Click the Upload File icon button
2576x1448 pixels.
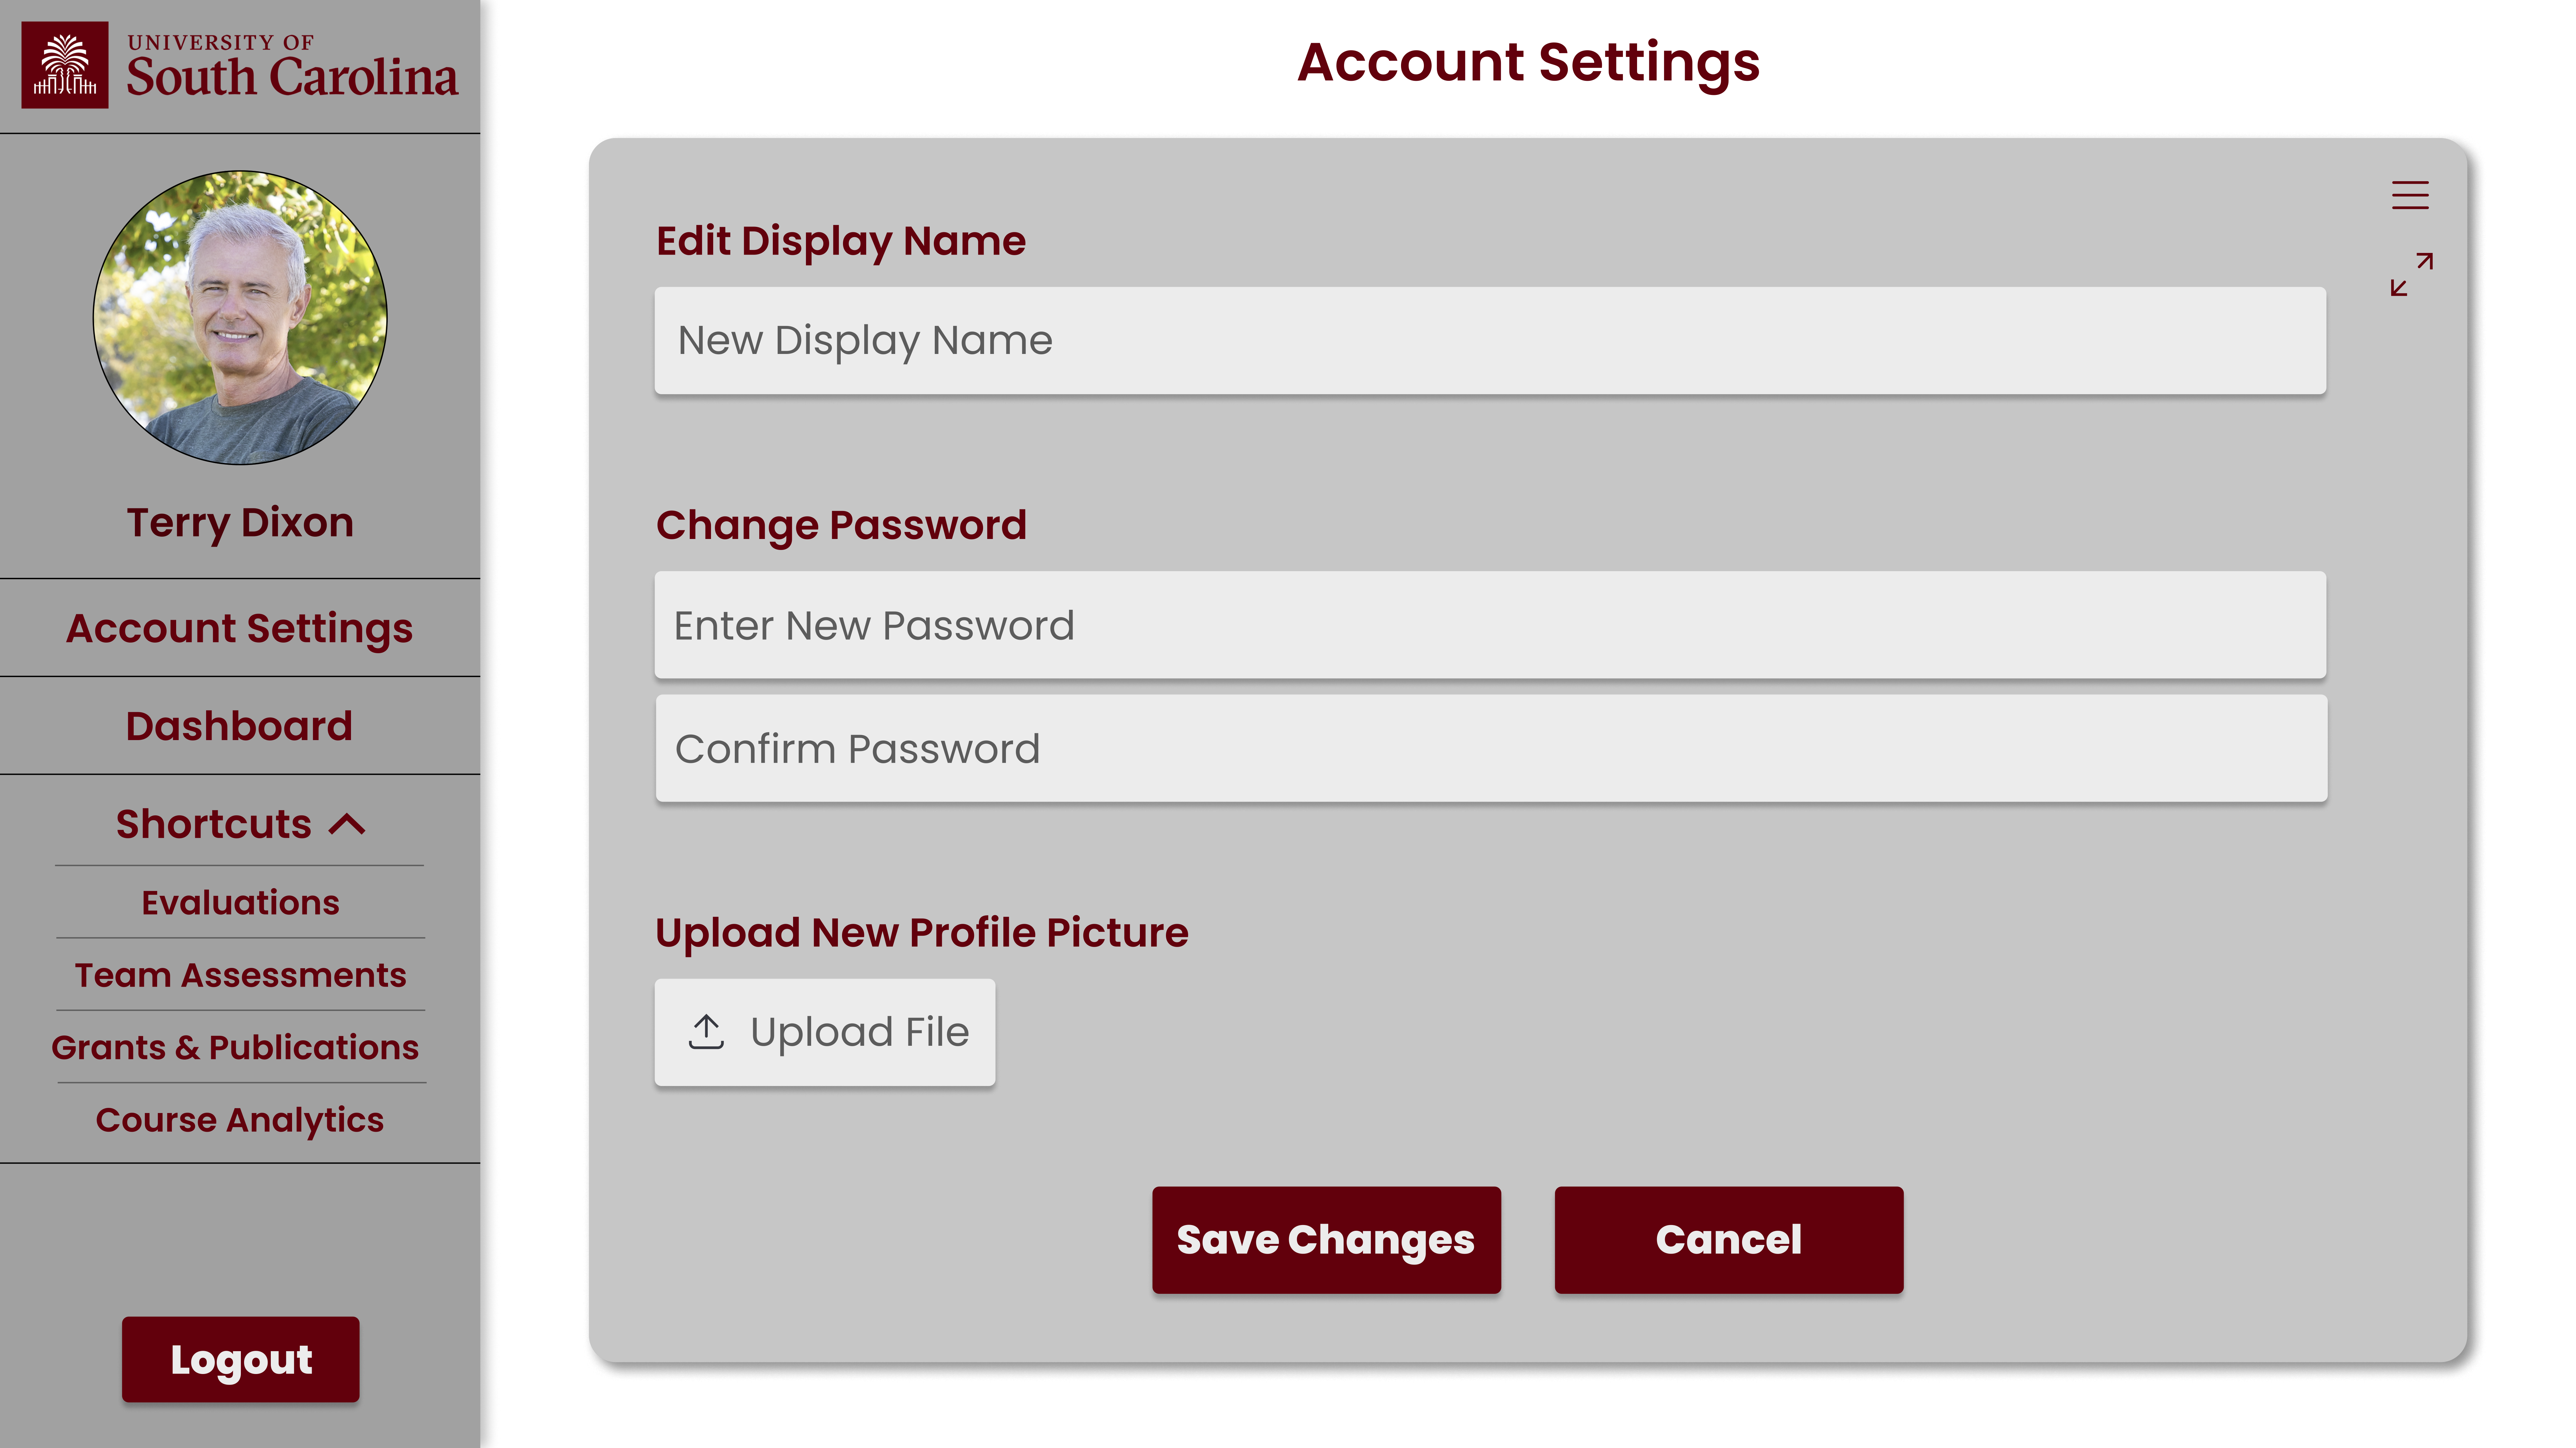[706, 1031]
